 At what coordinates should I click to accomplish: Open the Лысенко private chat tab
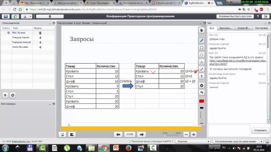(x=225, y=28)
